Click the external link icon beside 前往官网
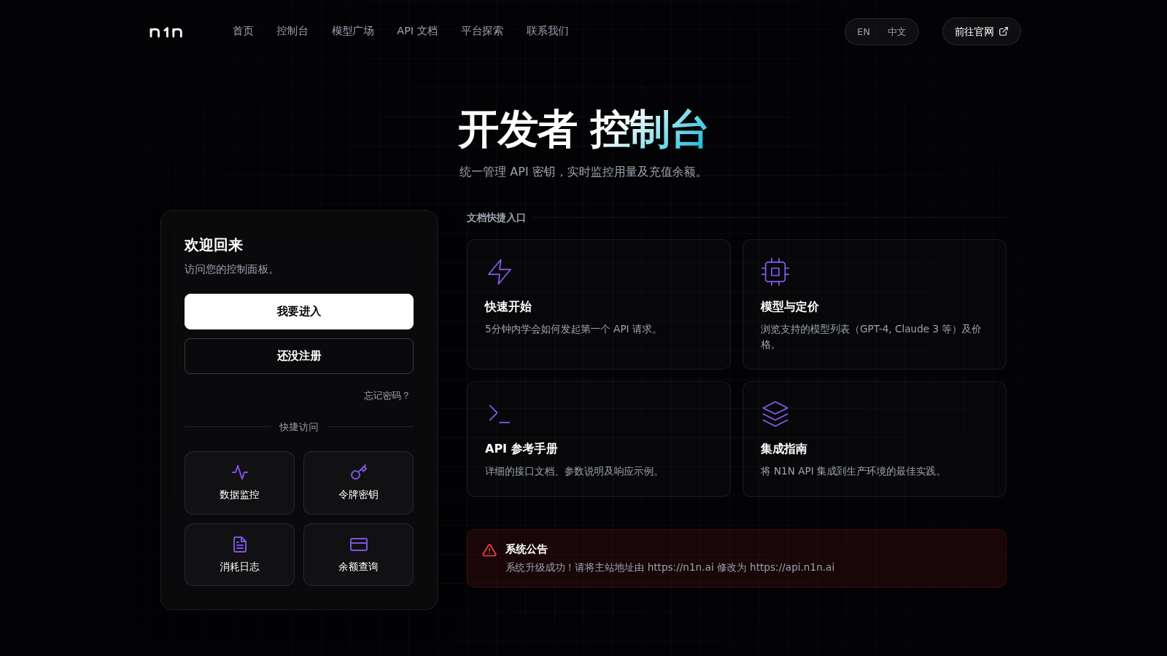1167x656 pixels. point(1004,31)
